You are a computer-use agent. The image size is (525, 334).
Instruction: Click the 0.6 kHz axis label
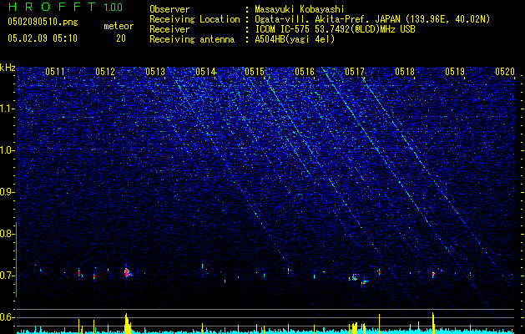[x=7, y=317]
